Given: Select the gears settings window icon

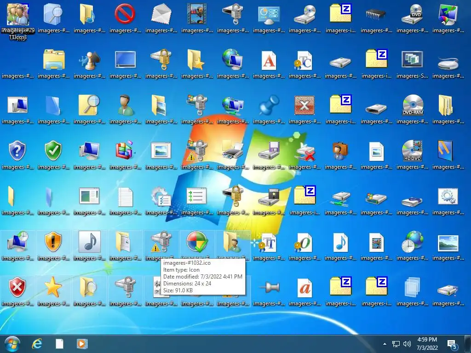Looking at the screenshot, I should click(x=448, y=196).
